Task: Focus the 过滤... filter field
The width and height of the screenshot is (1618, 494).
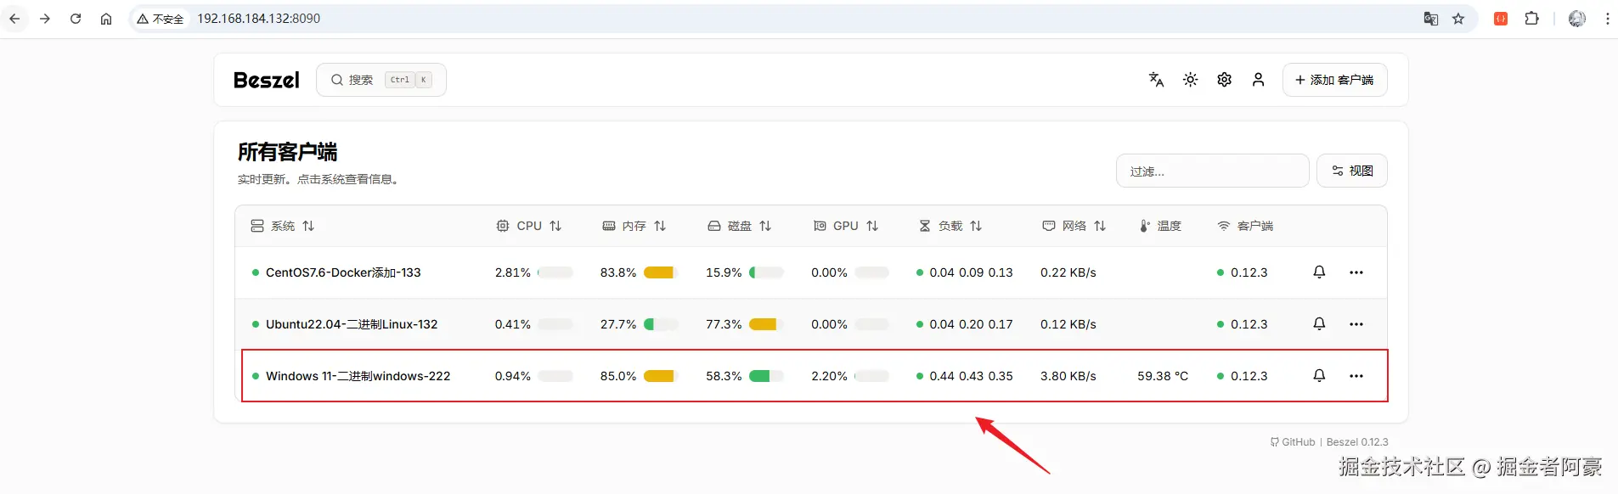Action: tap(1212, 171)
